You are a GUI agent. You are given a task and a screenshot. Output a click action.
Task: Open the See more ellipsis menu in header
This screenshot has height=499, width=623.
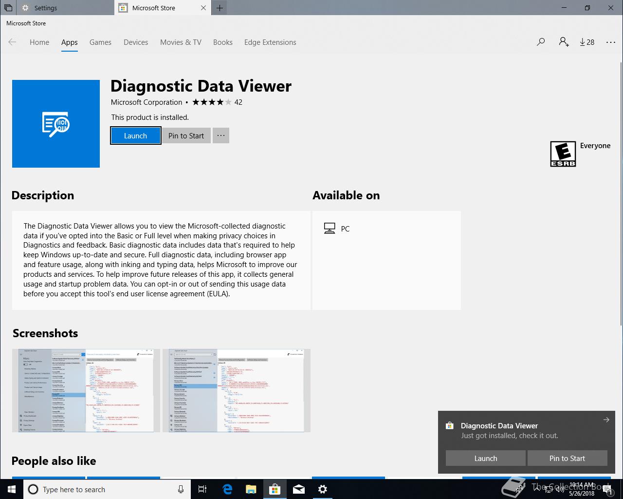(611, 42)
